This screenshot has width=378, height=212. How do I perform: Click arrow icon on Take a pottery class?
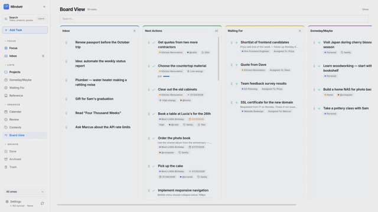[319, 108]
